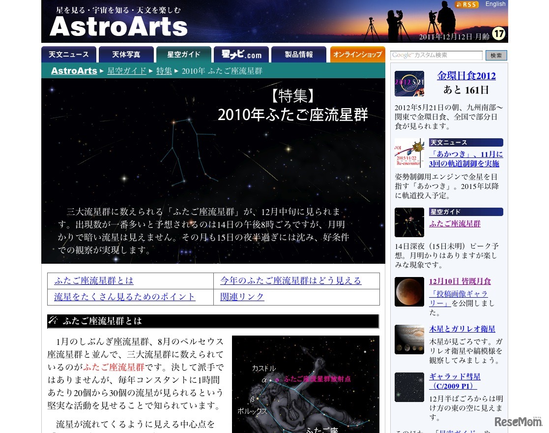
Task: Click the ギャラッド彗星 comet thumbnail
Action: point(409,387)
